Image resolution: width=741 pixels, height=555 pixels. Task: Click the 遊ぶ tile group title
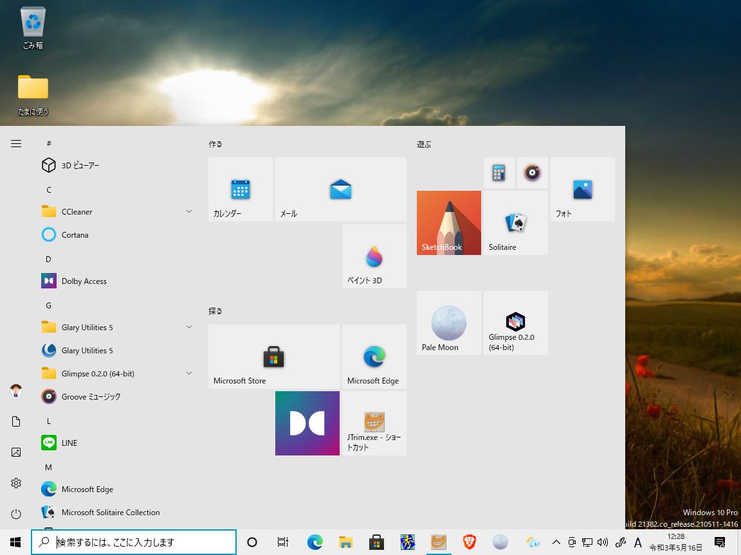click(x=424, y=144)
